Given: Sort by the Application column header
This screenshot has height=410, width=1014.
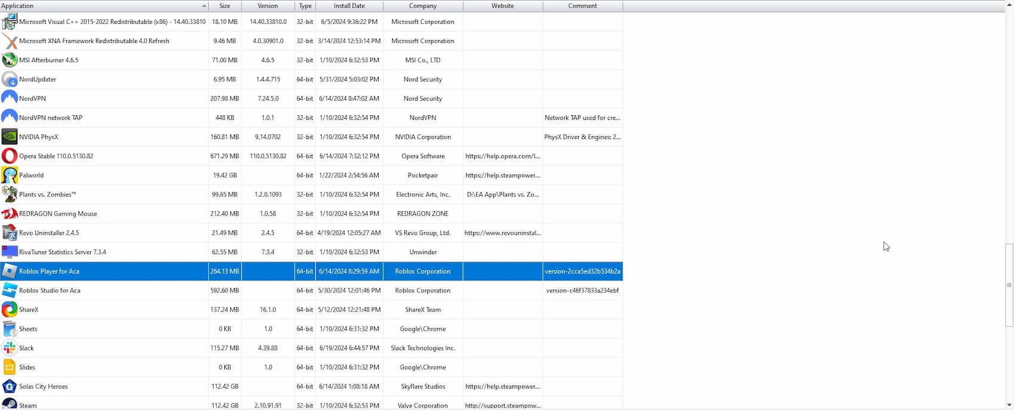Looking at the screenshot, I should pyautogui.click(x=104, y=6).
